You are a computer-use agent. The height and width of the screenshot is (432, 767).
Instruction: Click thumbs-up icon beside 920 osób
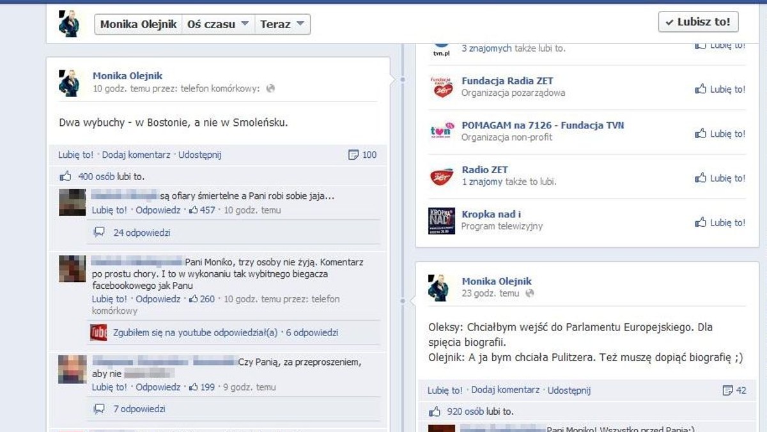coord(435,411)
